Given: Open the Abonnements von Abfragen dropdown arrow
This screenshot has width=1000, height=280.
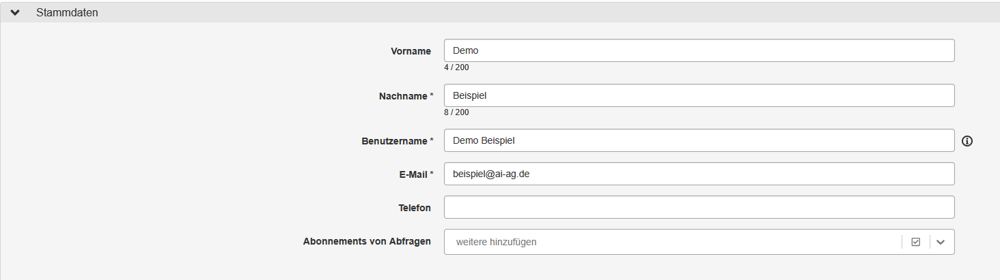Looking at the screenshot, I should click(941, 242).
